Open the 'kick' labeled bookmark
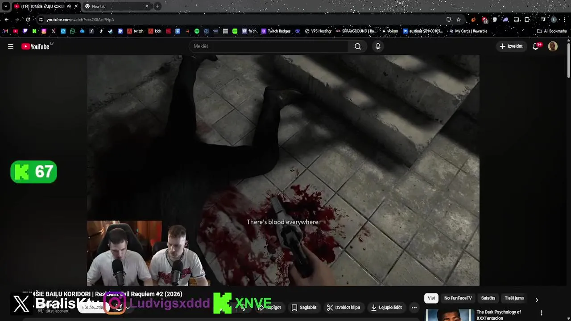Viewport: 571px width, 321px height. 155,31
